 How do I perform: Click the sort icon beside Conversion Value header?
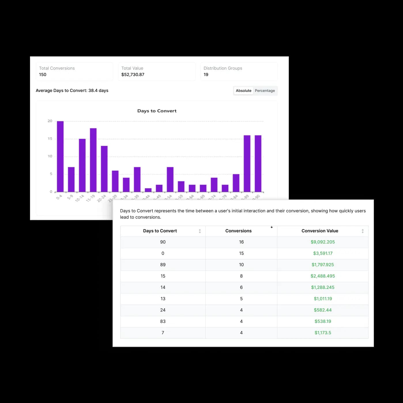coord(362,231)
